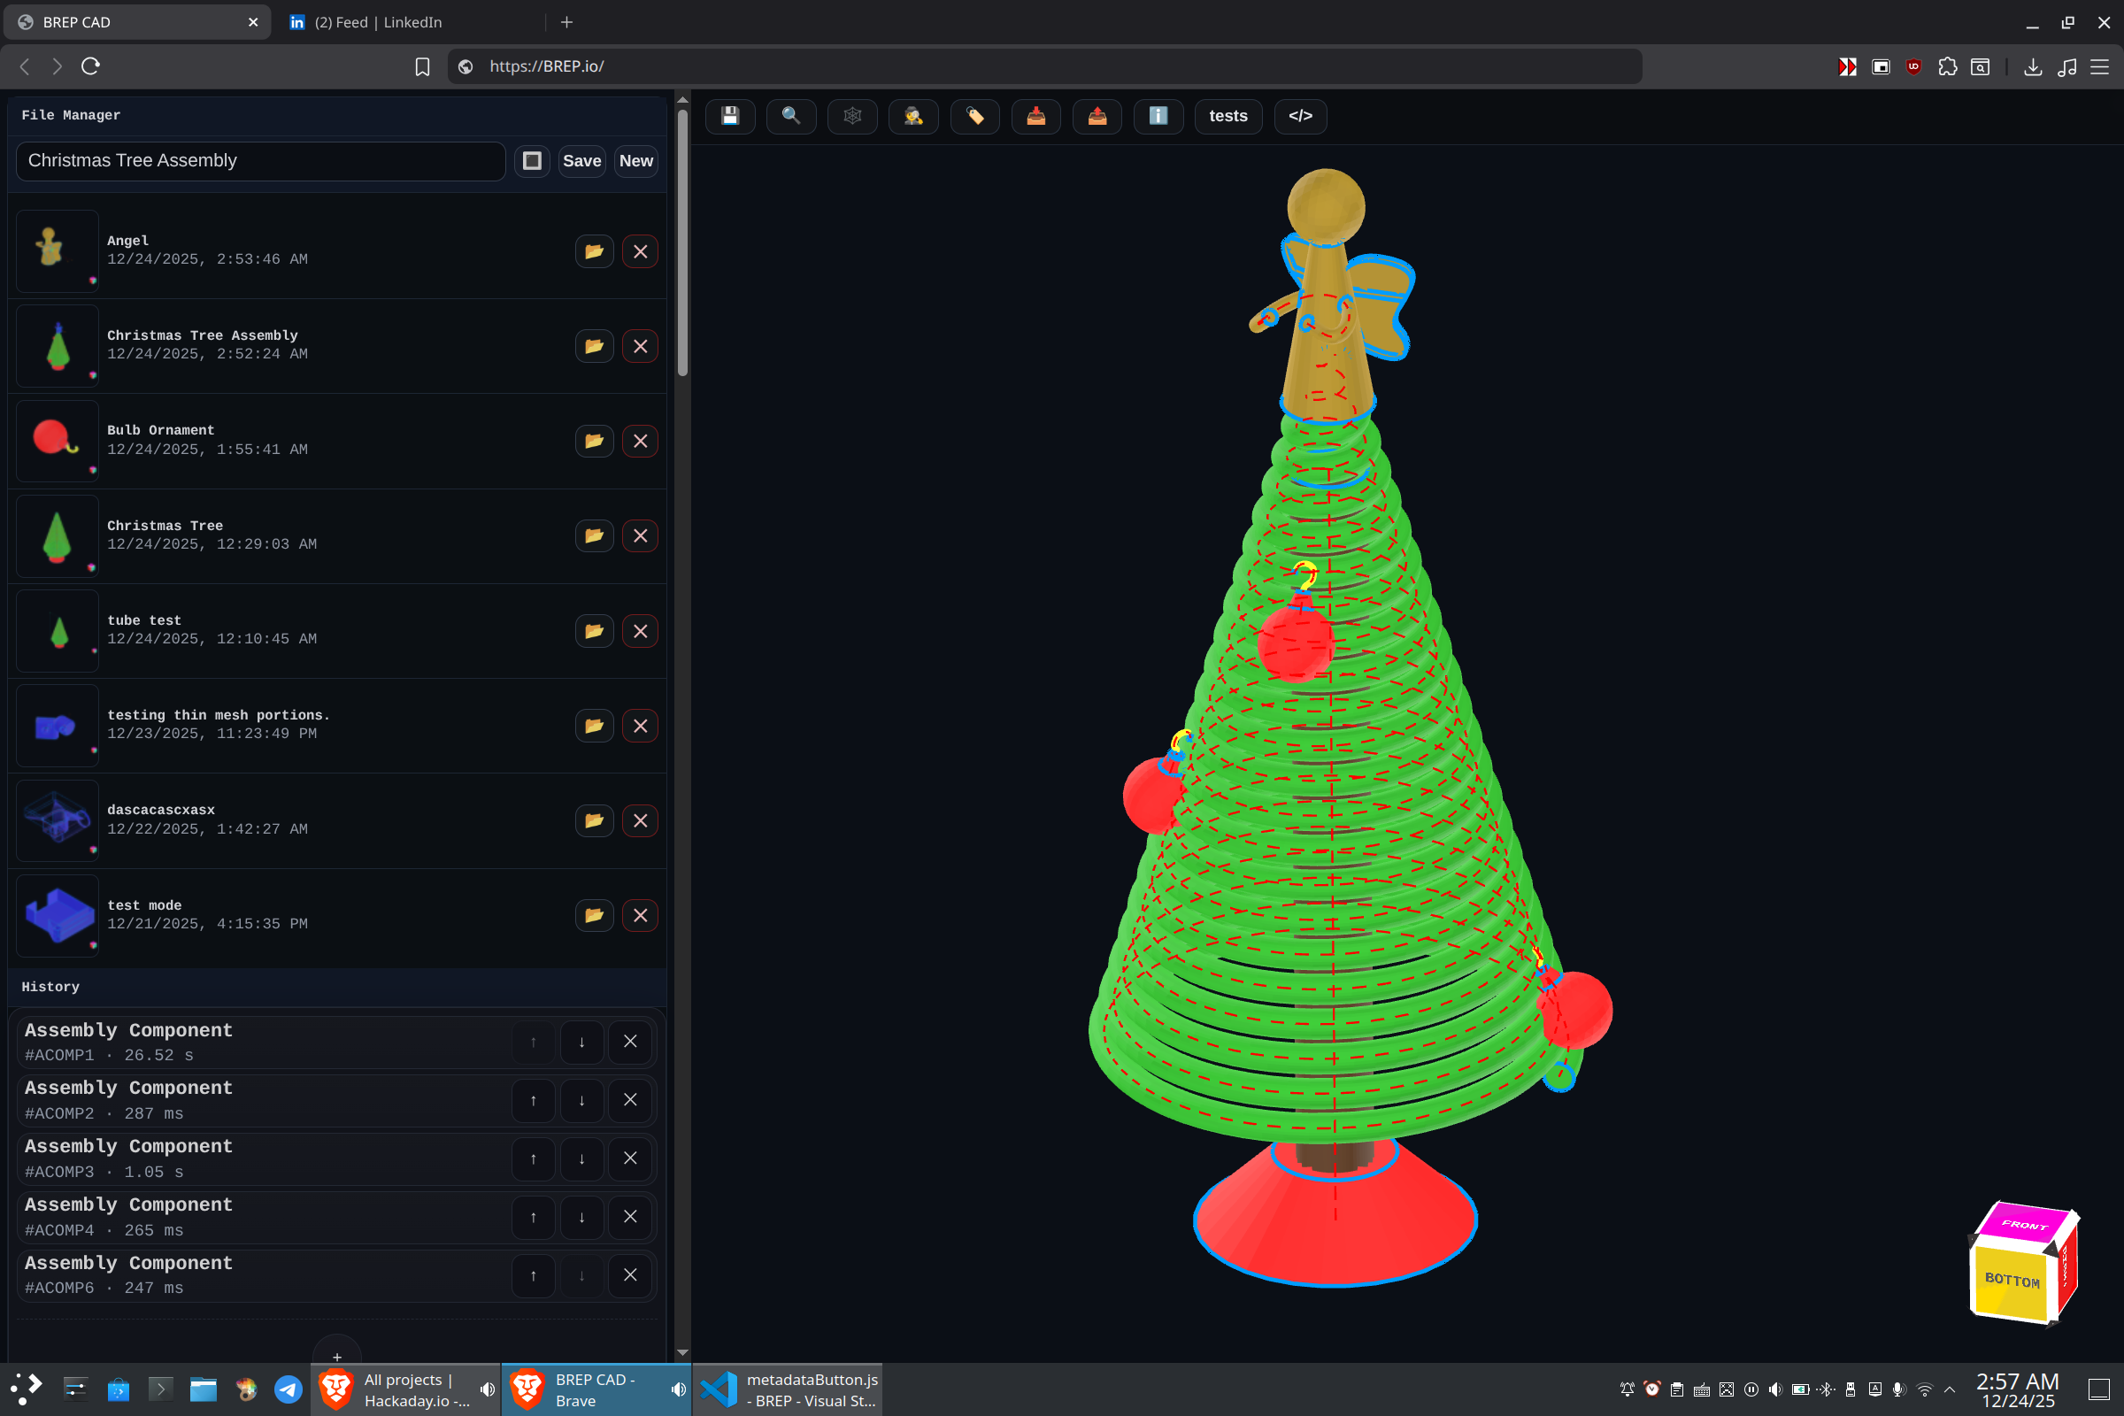Click the floppy disk save icon in the toolbar
Image resolution: width=2124 pixels, height=1416 pixels.
click(729, 117)
